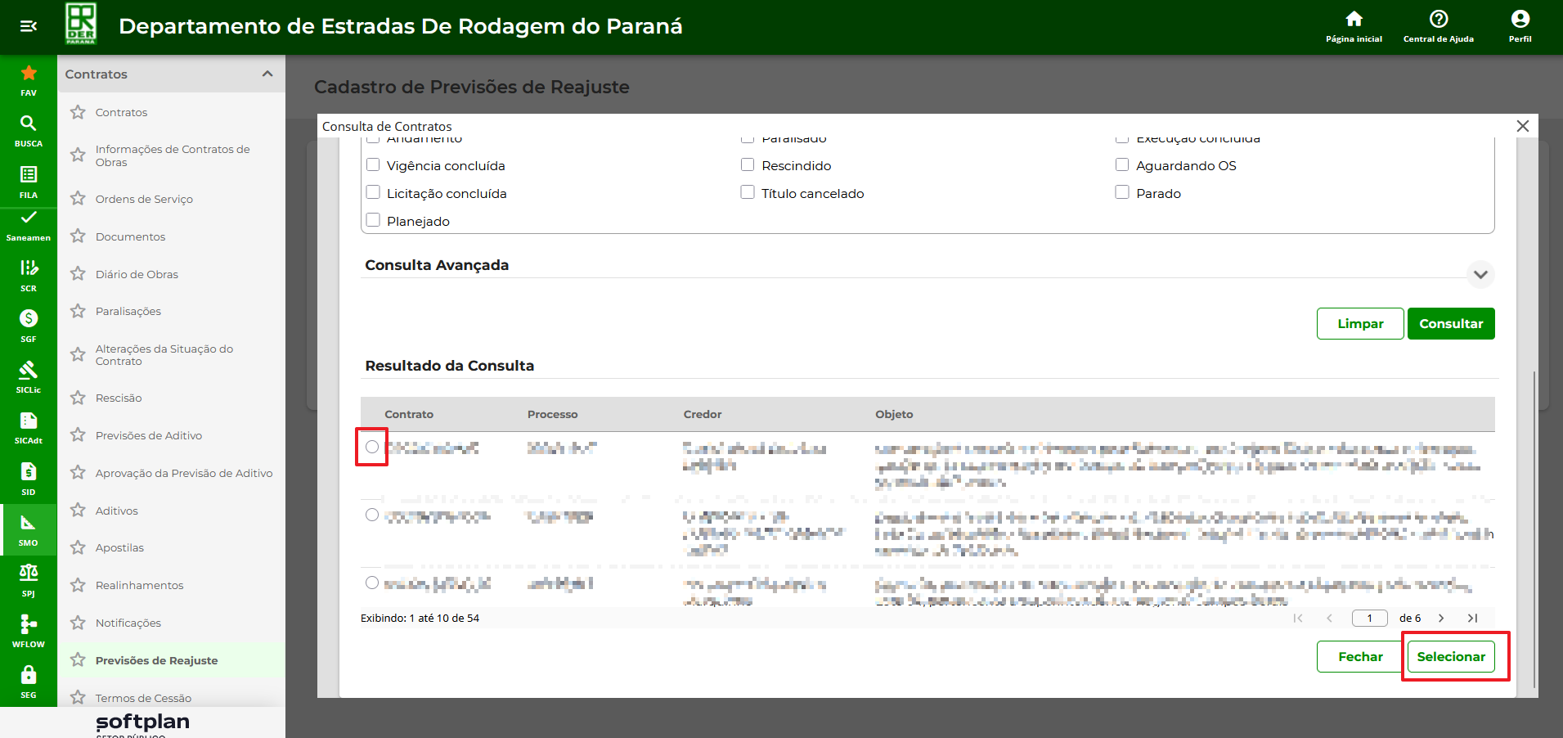
Task: Open the SPJ scales icon
Action: click(28, 574)
